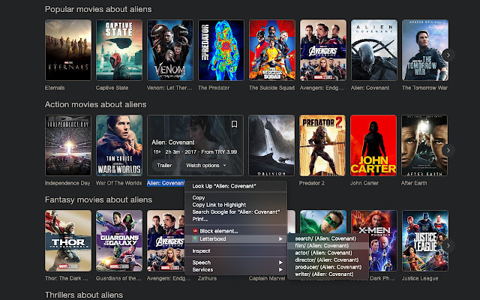Open the After Earth poster

coord(424,145)
